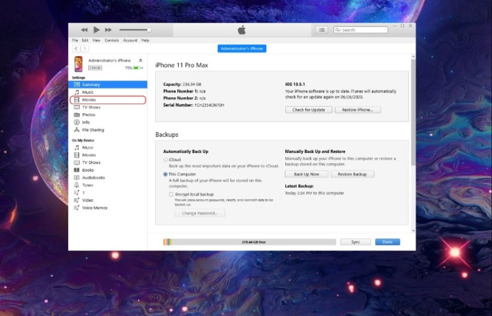Select Summary in Settings sidebar
492x316 pixels.
108,84
